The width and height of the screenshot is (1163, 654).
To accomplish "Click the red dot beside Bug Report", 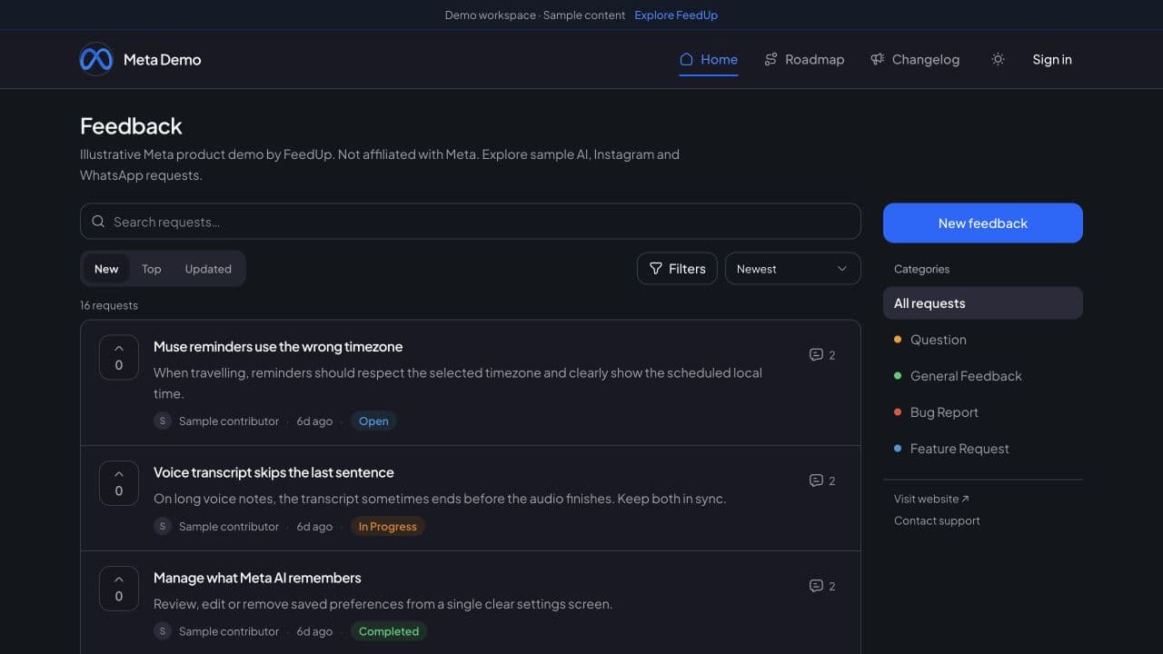I will tap(898, 412).
